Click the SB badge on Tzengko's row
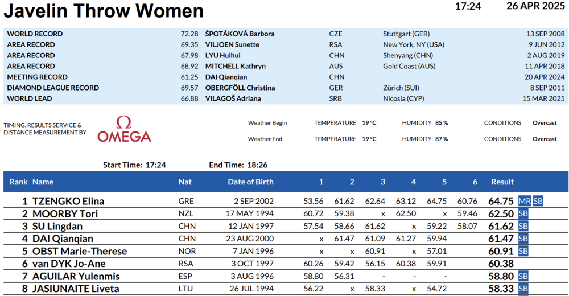Screen dimensions: 569x296 [538, 201]
